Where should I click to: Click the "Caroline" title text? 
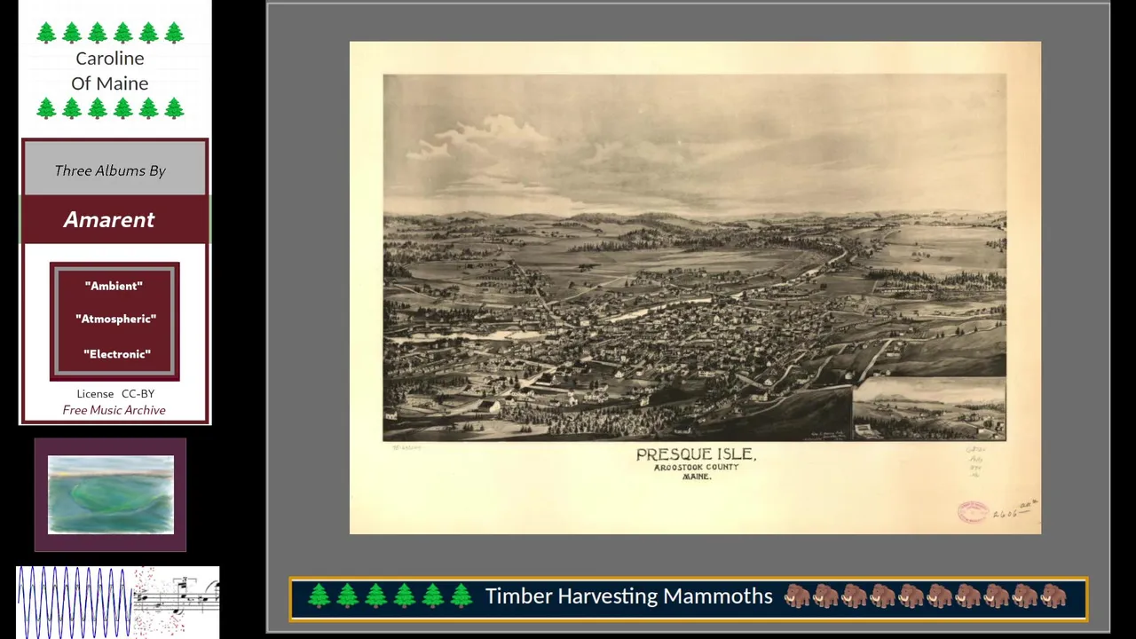click(110, 59)
